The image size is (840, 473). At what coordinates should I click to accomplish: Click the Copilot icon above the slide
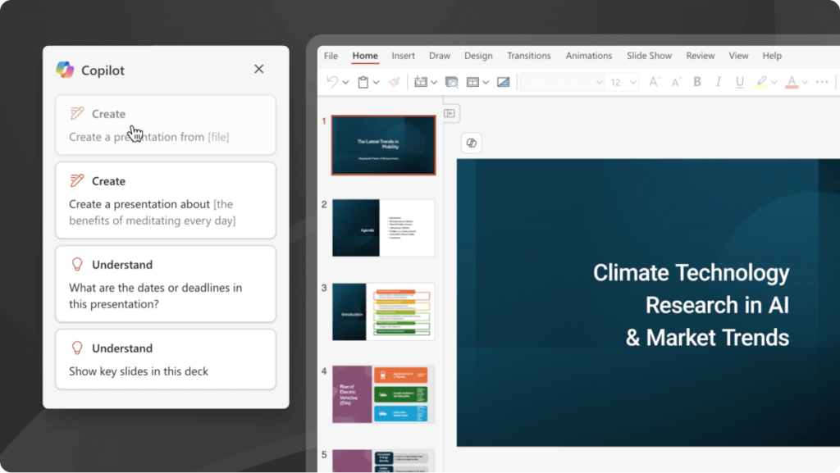coord(472,143)
